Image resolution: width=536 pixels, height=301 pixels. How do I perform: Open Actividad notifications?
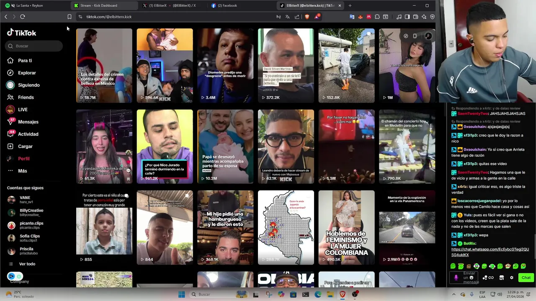click(x=23, y=134)
